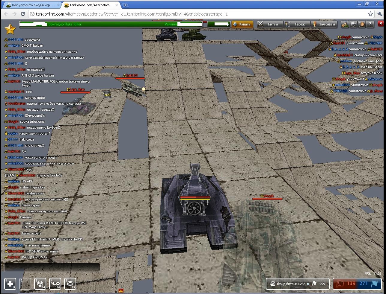Focus the in-game chat input field
This screenshot has width=386, height=294.
tap(52, 267)
